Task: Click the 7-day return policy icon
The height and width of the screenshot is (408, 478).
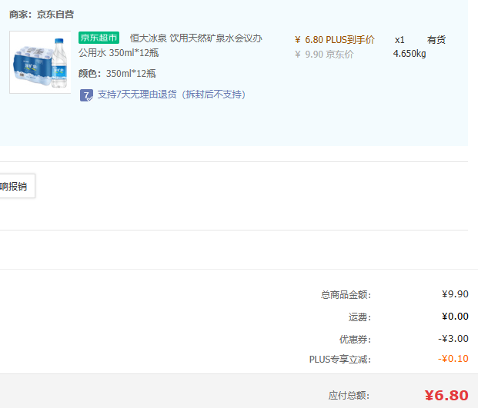Action: pyautogui.click(x=86, y=95)
